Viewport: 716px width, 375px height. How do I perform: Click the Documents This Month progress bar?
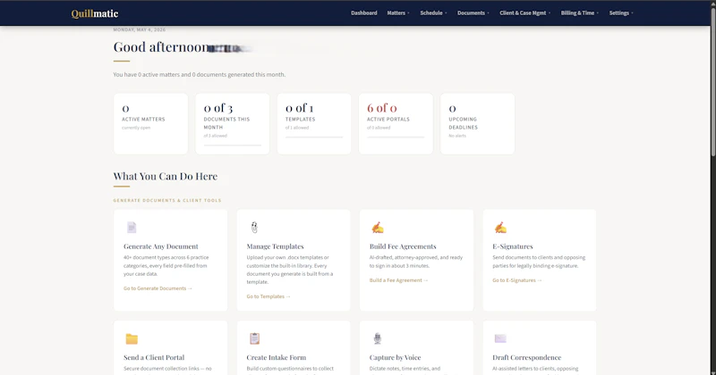233,146
